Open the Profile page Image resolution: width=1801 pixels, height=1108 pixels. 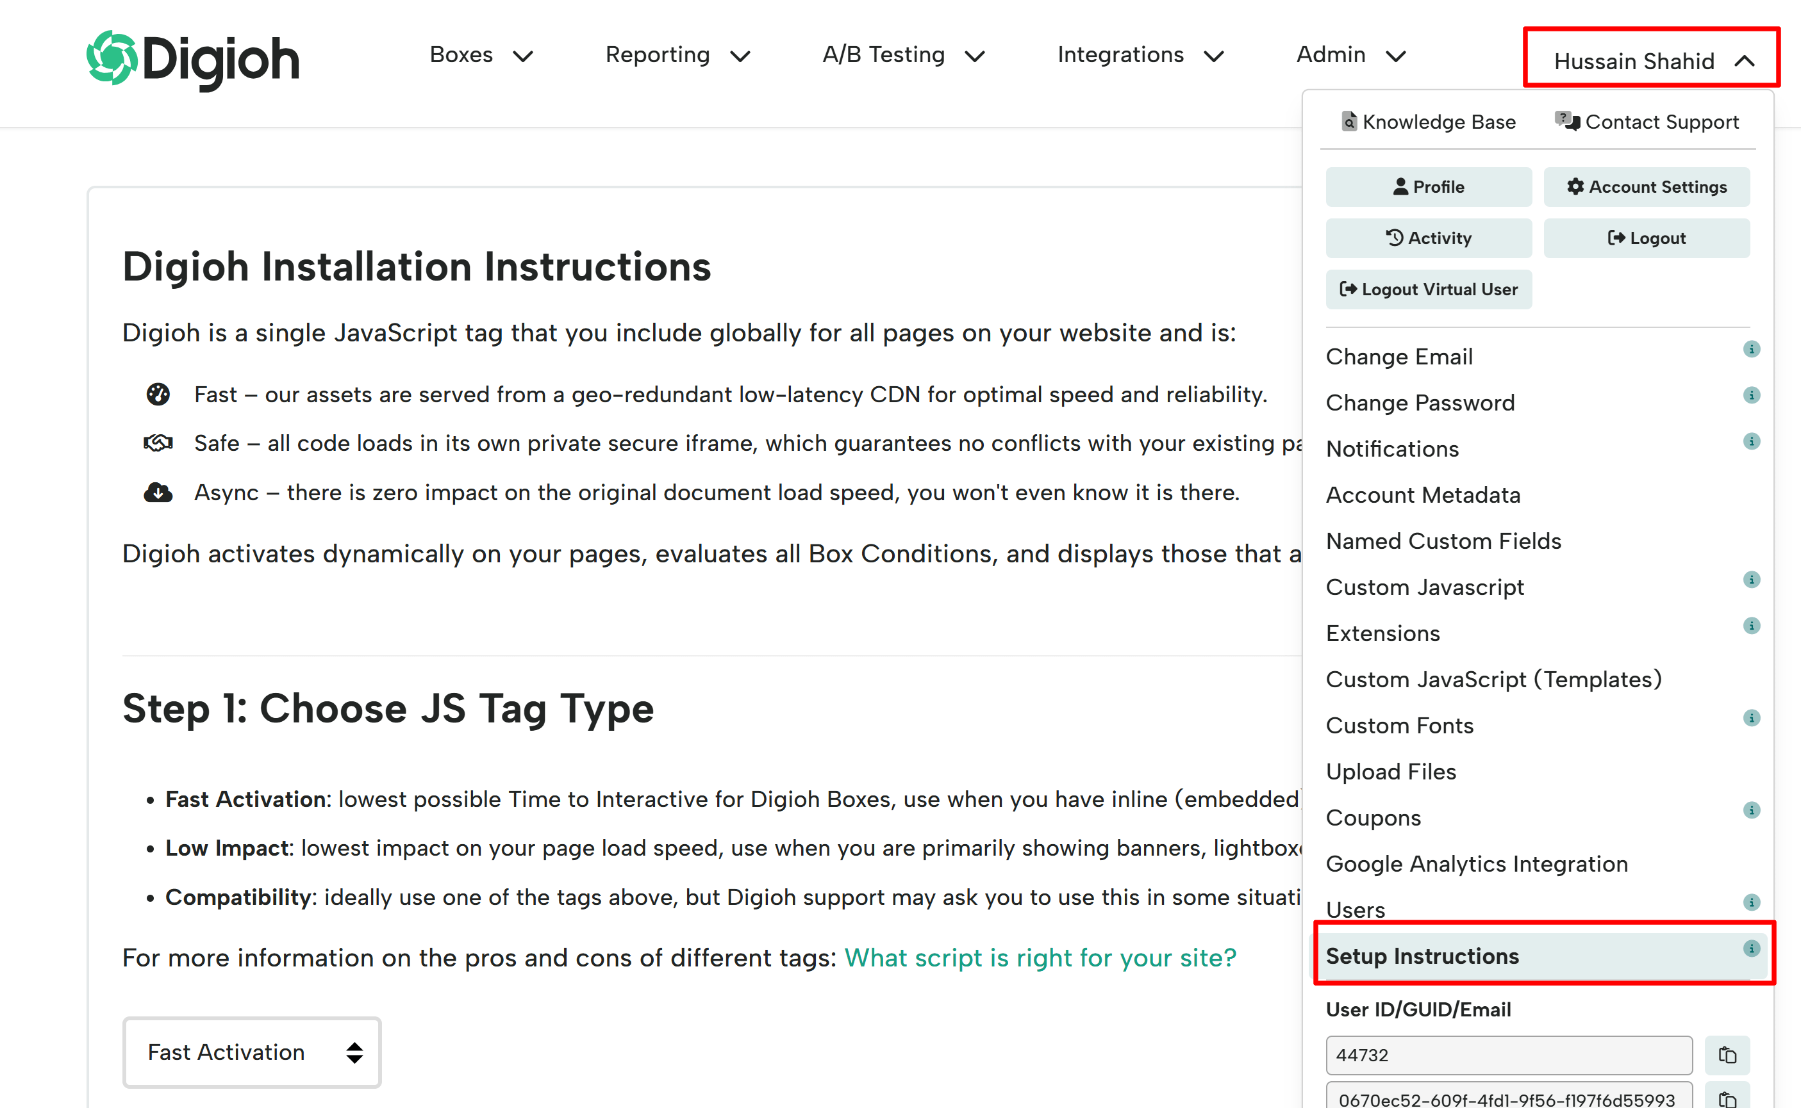pyautogui.click(x=1429, y=187)
